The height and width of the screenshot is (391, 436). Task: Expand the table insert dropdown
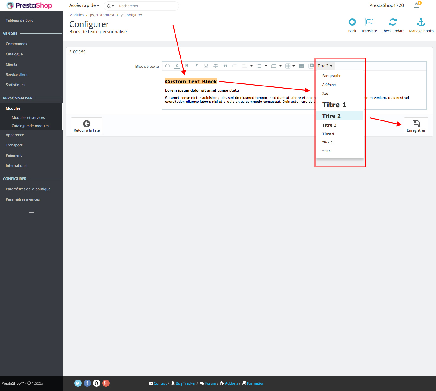pyautogui.click(x=290, y=66)
